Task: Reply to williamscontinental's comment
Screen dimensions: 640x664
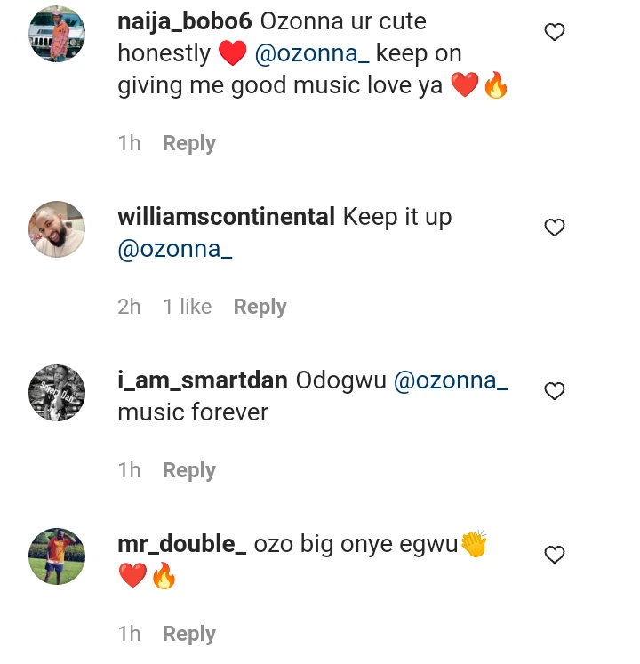Action: click(260, 307)
